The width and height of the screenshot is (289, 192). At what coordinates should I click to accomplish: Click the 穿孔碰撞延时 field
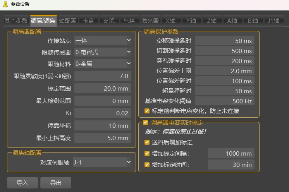point(224,61)
